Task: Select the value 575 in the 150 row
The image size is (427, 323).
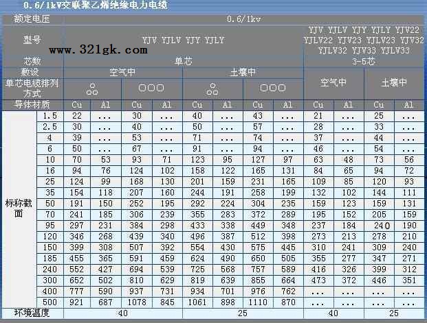Action: click(x=258, y=247)
